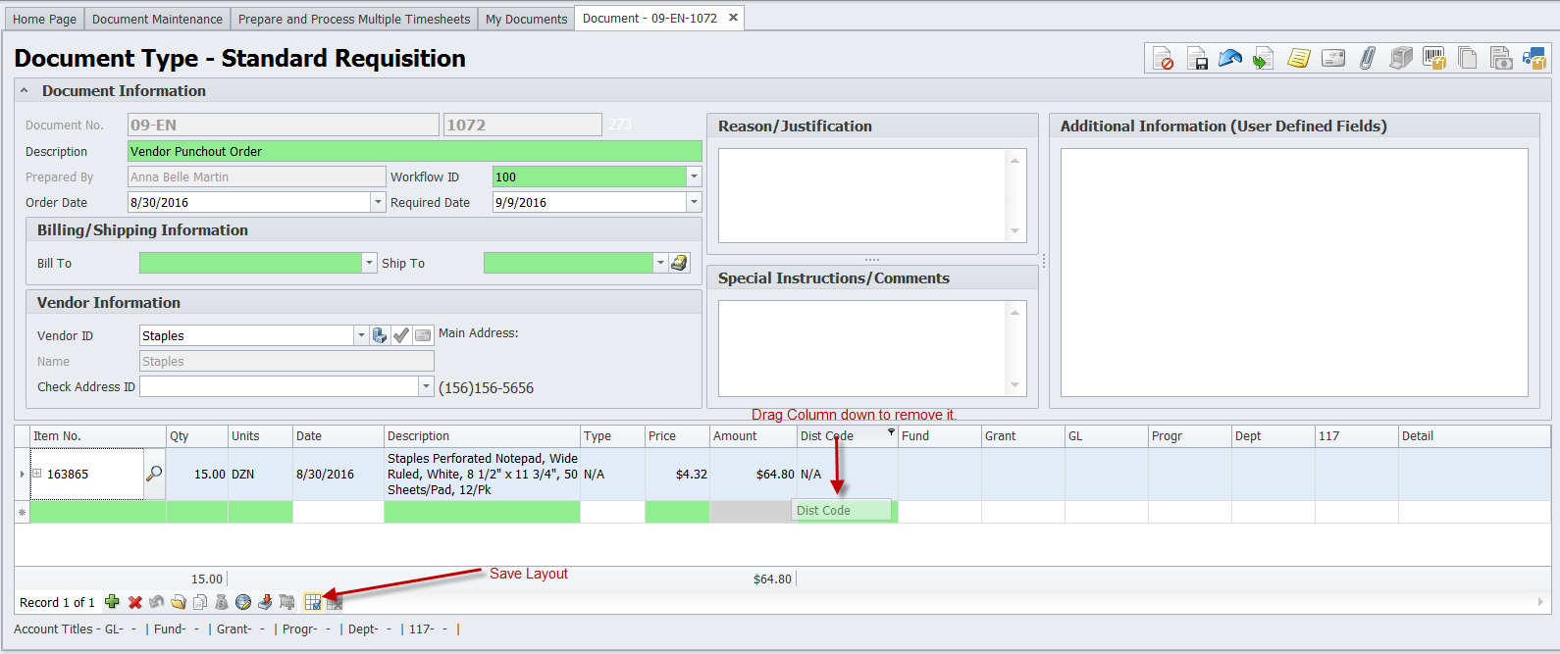The image size is (1560, 654).
Task: Switch to the My Documents tab
Action: (526, 19)
